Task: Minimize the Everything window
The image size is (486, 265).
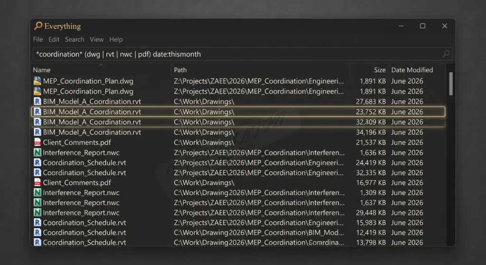Action: 401,26
